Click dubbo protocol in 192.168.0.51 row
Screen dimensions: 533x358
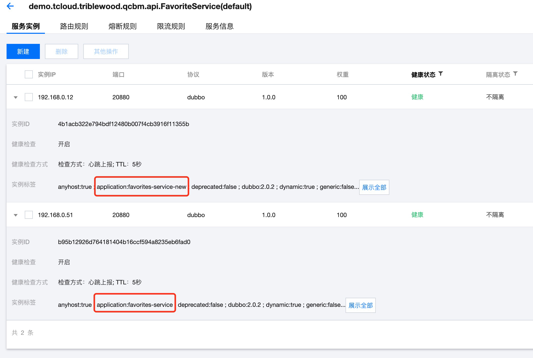coord(196,215)
